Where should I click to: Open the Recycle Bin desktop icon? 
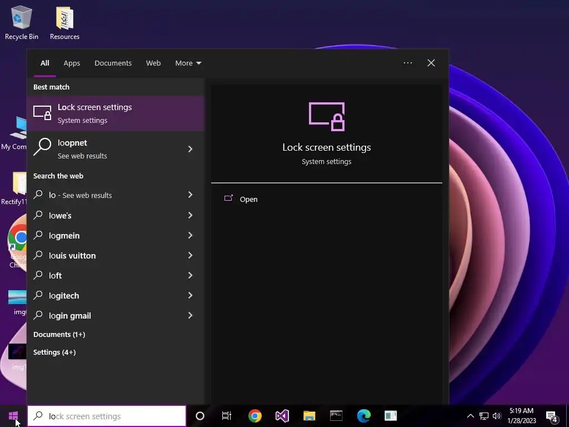point(22,22)
